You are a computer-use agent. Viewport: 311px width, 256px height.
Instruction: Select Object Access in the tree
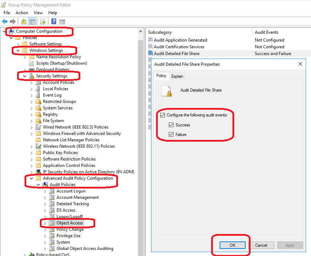pyautogui.click(x=69, y=223)
